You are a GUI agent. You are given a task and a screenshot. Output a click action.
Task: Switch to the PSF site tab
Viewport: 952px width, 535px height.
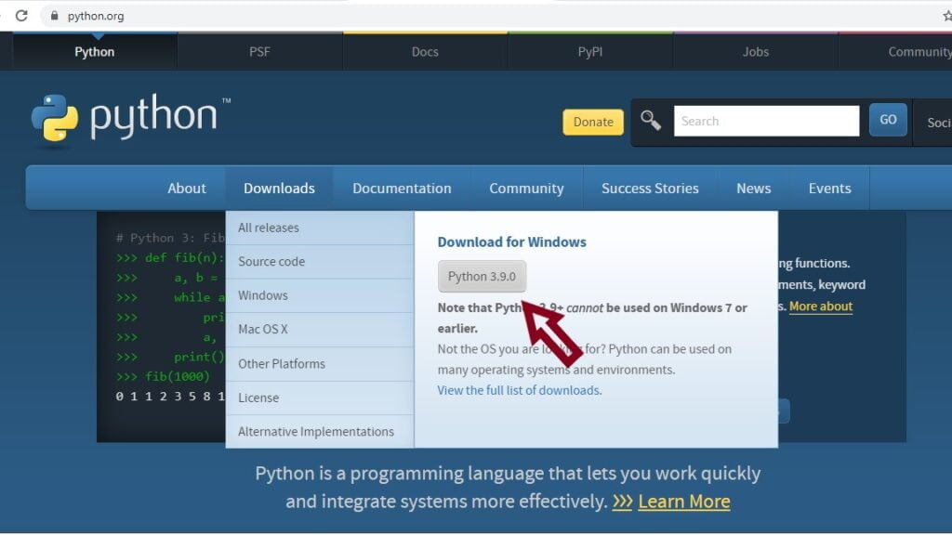(259, 51)
